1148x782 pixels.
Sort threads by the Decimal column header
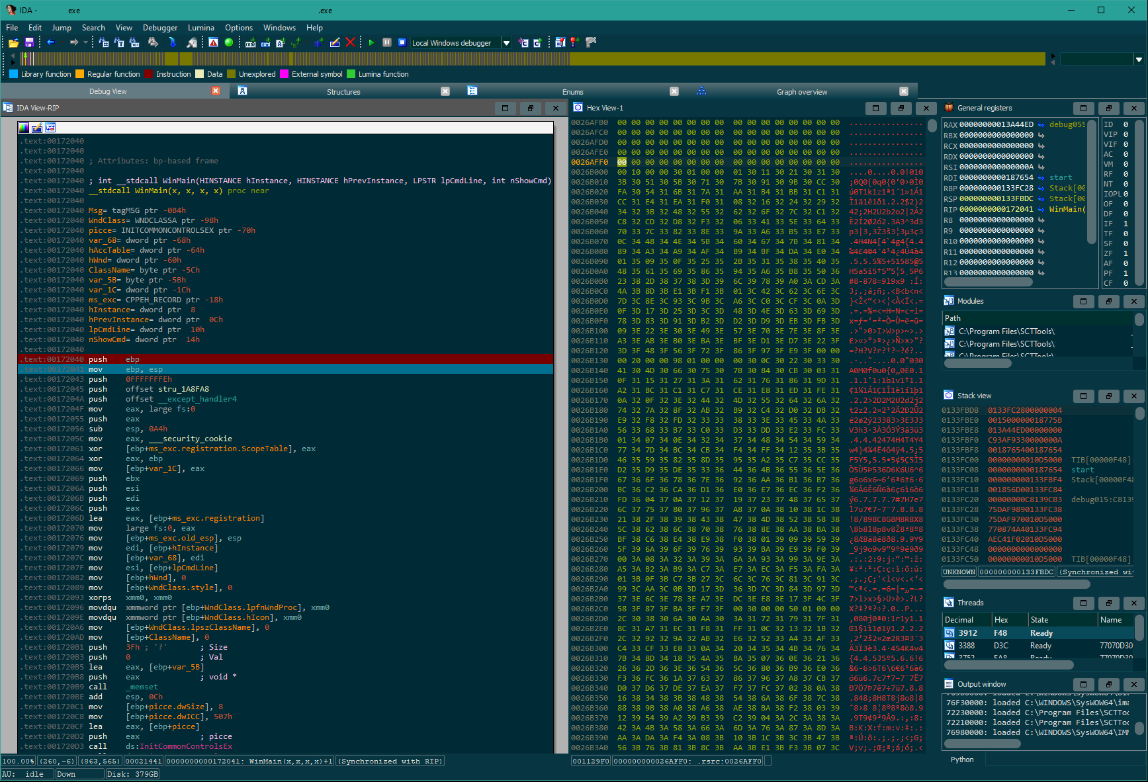[x=967, y=620]
